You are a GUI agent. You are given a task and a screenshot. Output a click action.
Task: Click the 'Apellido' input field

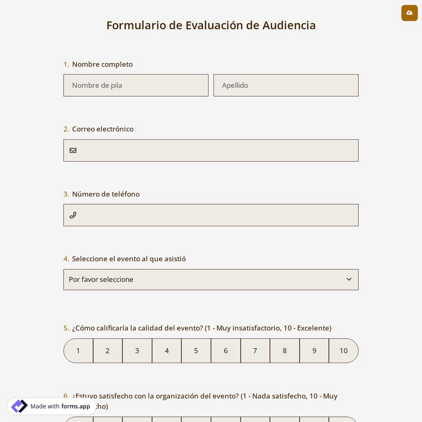[x=286, y=85]
